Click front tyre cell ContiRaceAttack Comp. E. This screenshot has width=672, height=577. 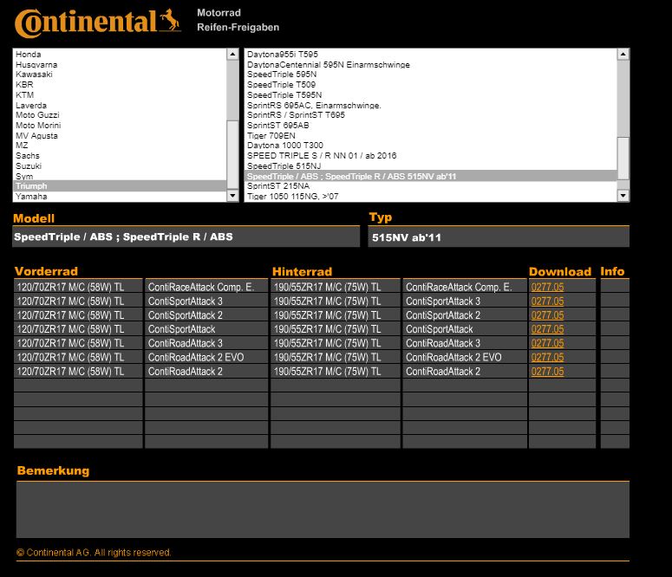[x=206, y=287]
